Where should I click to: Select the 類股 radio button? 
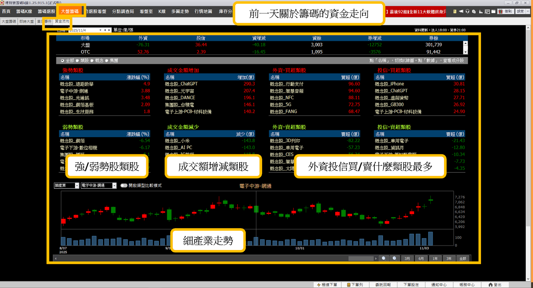coord(77,61)
